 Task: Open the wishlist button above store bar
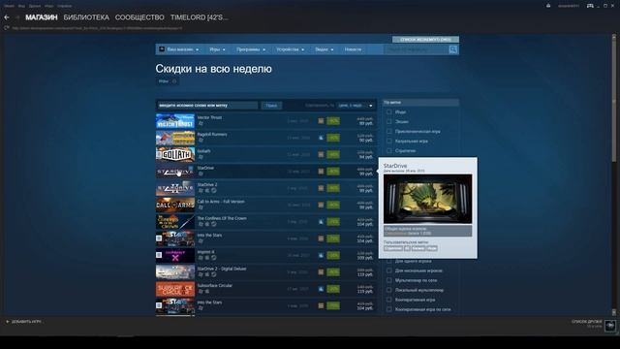(425, 40)
